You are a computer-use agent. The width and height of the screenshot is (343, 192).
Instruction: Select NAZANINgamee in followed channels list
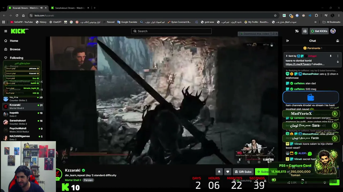[x=23, y=138]
